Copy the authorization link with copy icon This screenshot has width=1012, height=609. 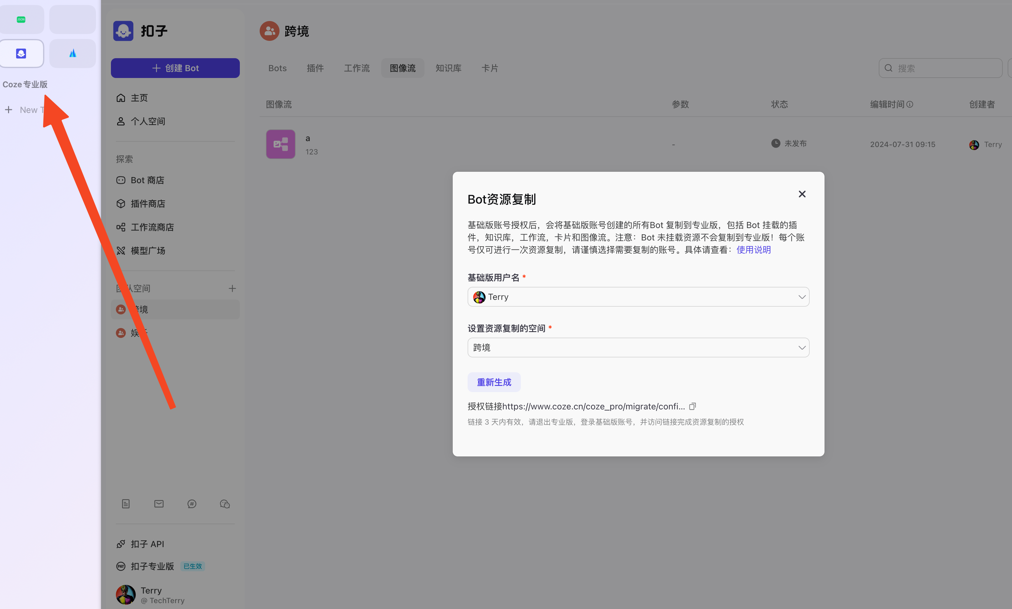coord(693,406)
